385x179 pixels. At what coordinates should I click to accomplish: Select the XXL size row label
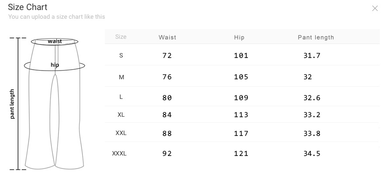tap(121, 133)
